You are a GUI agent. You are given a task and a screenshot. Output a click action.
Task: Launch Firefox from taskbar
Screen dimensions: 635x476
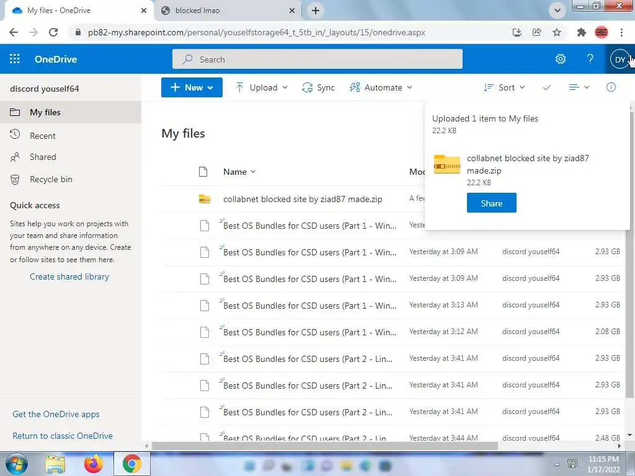click(x=94, y=464)
